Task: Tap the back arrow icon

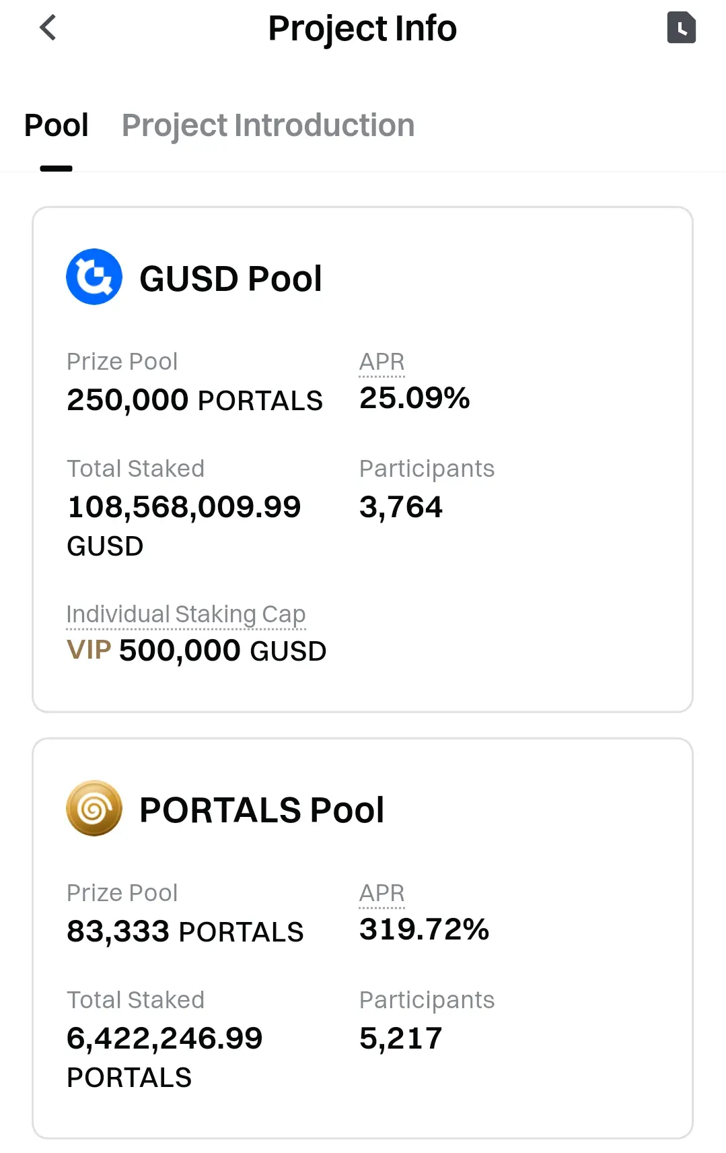Action: pyautogui.click(x=48, y=28)
